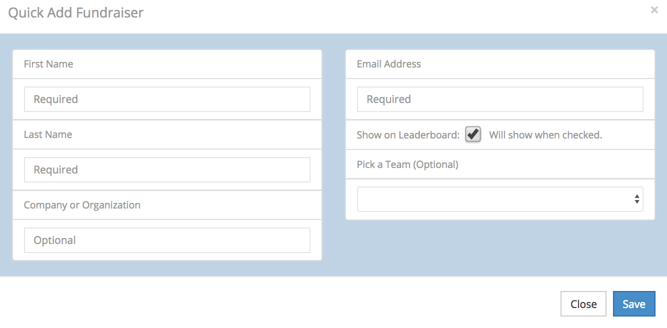
Task: Click into the Company or Organization field
Action: pyautogui.click(x=167, y=240)
